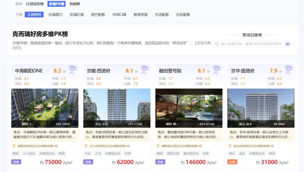Screen dimensions: 304x172
Task: Switch to 价值潜力 sub-ranking
Action: [55, 15]
